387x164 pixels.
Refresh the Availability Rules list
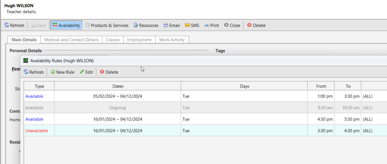click(34, 72)
